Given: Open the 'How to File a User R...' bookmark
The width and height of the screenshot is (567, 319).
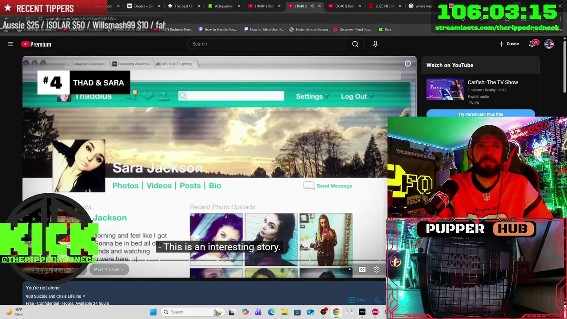Looking at the screenshot, I should (264, 29).
